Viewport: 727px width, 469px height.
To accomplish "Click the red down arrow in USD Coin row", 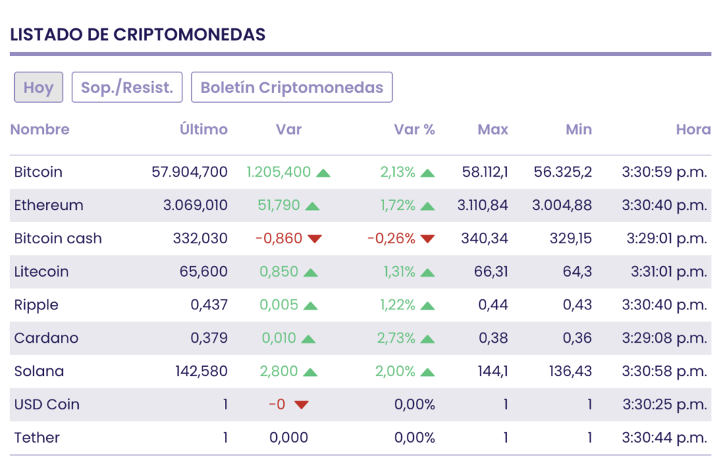I will (x=302, y=405).
